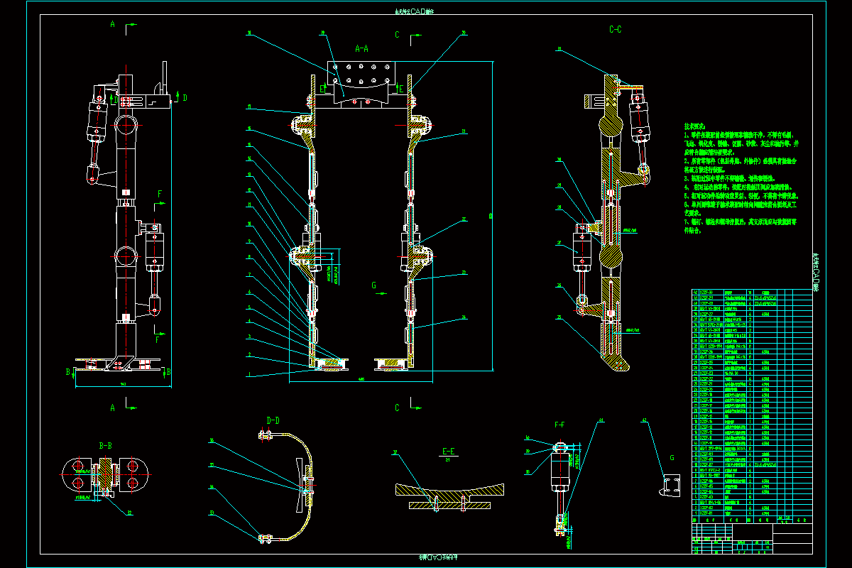
Task: Select balloon number 2 leader label
Action: 249,354
